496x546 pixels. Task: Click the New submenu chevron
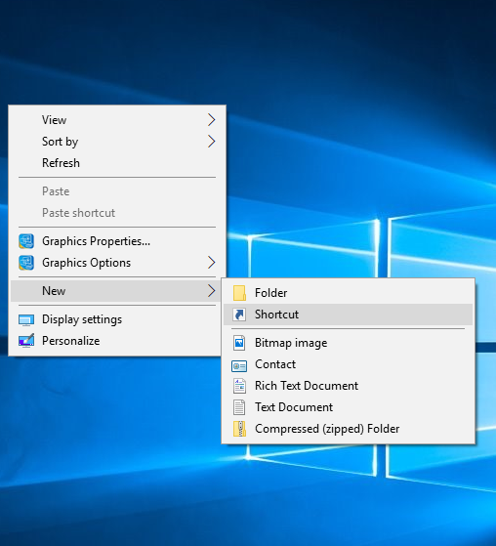211,291
